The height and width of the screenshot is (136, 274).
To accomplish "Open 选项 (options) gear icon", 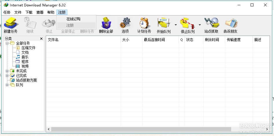I will [x=125, y=23].
